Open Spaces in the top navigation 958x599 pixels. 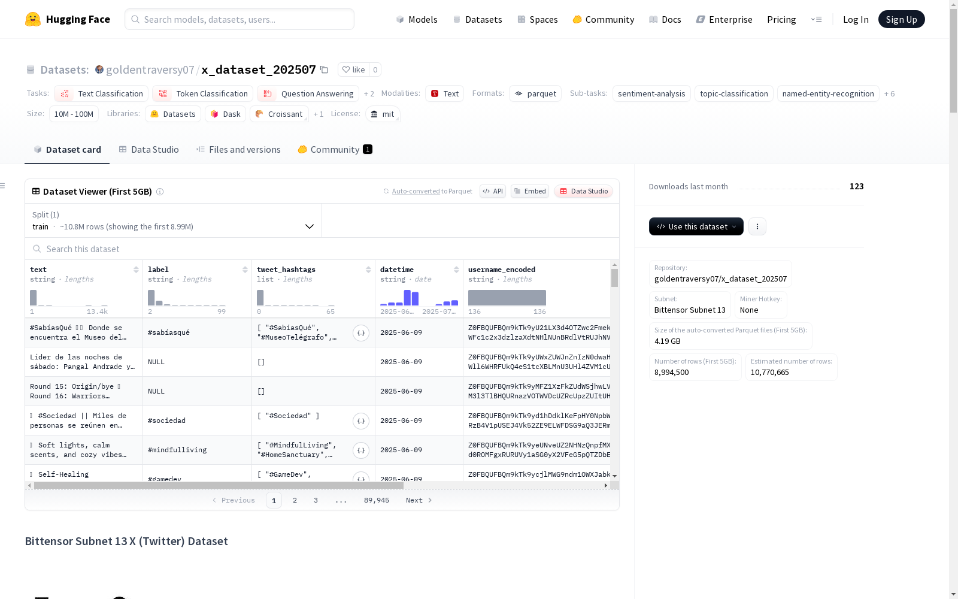coord(538,19)
